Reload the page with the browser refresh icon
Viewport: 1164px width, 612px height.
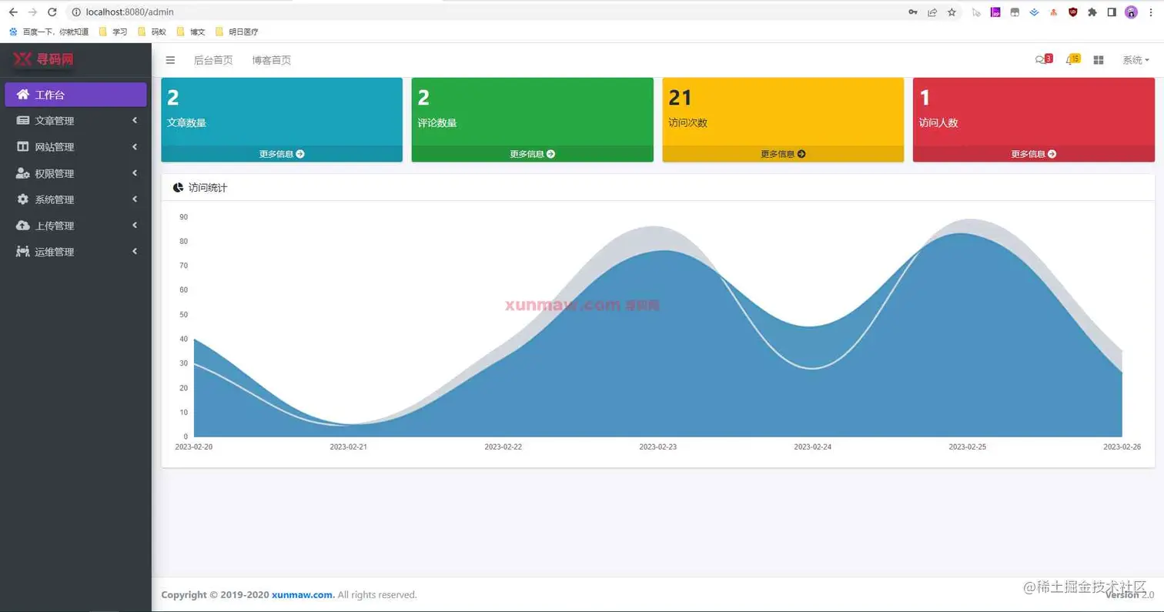(x=52, y=12)
